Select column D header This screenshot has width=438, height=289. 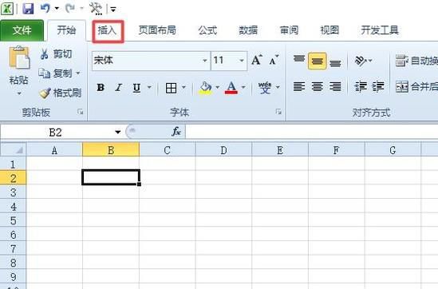tap(223, 150)
